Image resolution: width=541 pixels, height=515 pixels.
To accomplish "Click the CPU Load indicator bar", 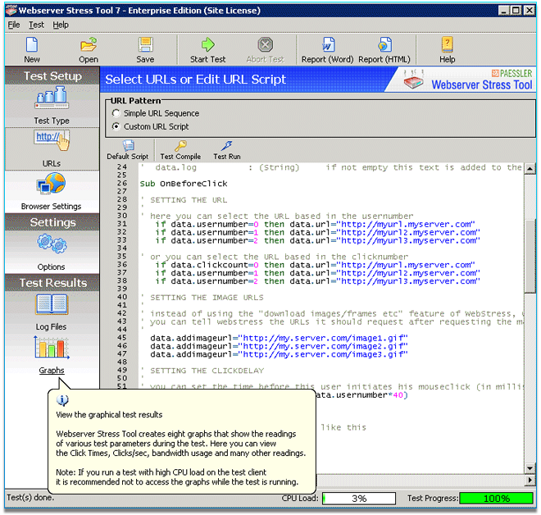I will coord(359,498).
